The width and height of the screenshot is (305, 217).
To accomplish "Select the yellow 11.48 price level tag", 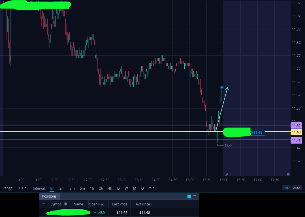I will pyautogui.click(x=296, y=132).
